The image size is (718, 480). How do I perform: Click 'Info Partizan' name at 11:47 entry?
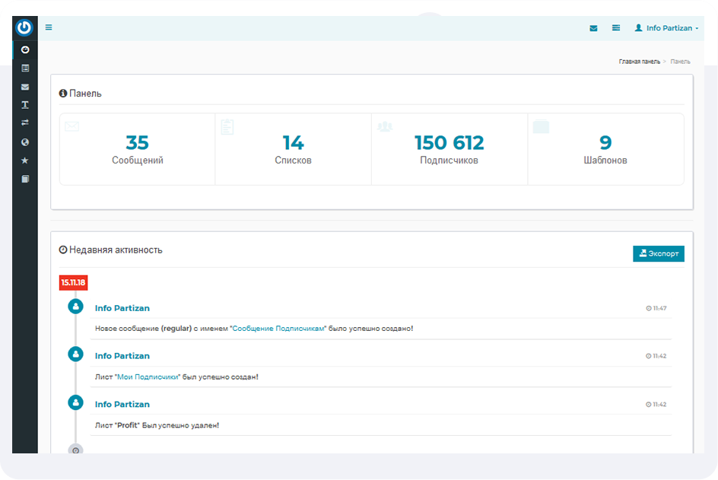(x=122, y=308)
